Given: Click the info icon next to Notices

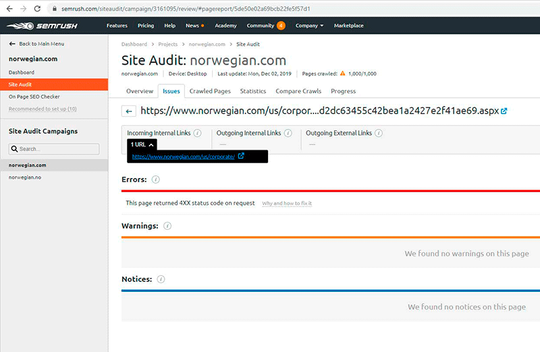Looking at the screenshot, I should (x=161, y=279).
